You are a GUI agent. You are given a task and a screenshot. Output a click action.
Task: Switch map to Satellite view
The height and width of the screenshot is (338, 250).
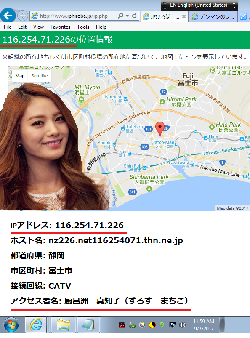[40, 76]
